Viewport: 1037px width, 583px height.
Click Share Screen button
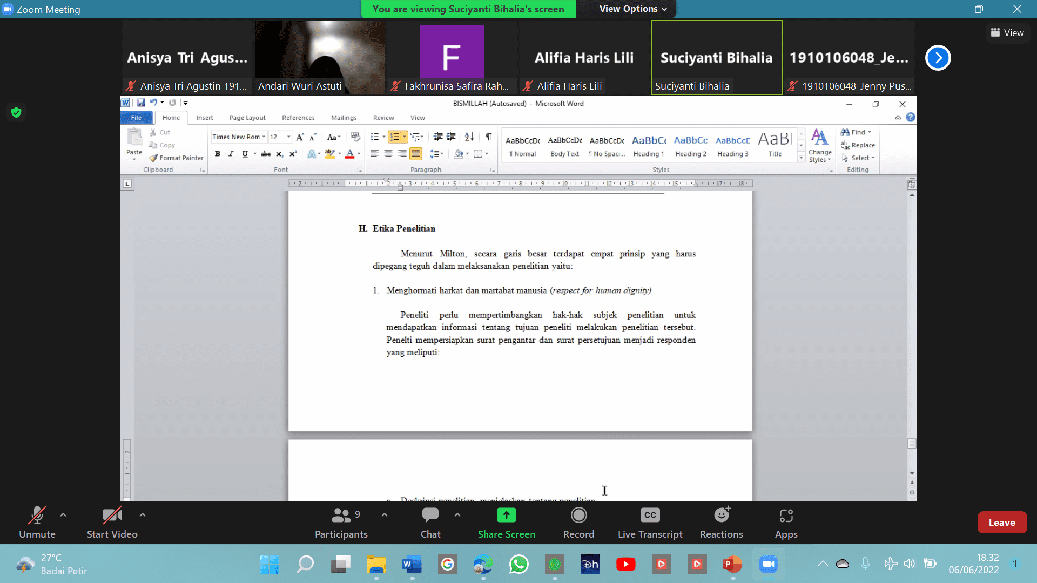point(507,523)
